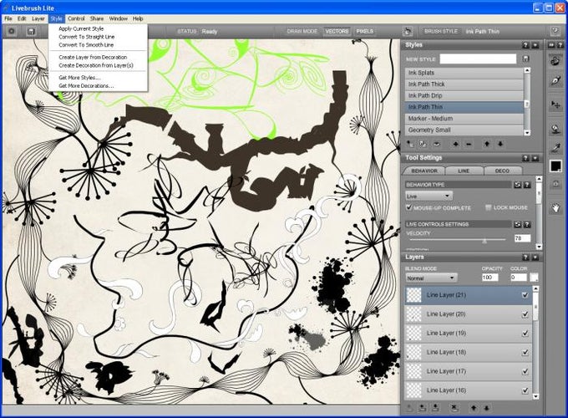Select the paint bucket tool icon
The width and height of the screenshot is (568, 418).
tap(555, 128)
